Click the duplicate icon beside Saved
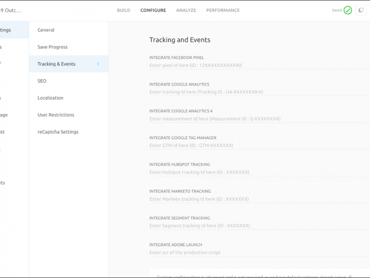Viewport: 370px width, 278px height. (361, 10)
